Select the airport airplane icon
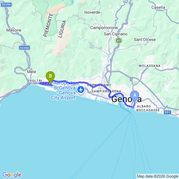The height and width of the screenshot is (179, 179). (x=81, y=90)
